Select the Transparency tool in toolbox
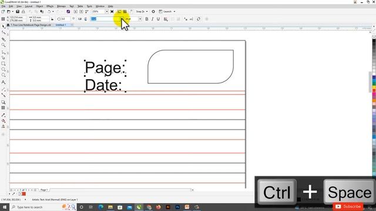The width and height of the screenshot is (376, 211). pyautogui.click(x=4, y=108)
